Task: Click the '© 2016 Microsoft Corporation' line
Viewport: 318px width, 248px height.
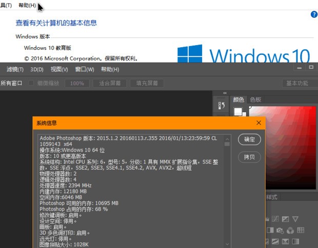Action: (x=81, y=58)
